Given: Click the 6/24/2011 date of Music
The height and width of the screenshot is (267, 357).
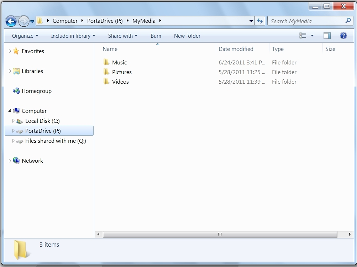Looking at the screenshot, I should (x=242, y=62).
